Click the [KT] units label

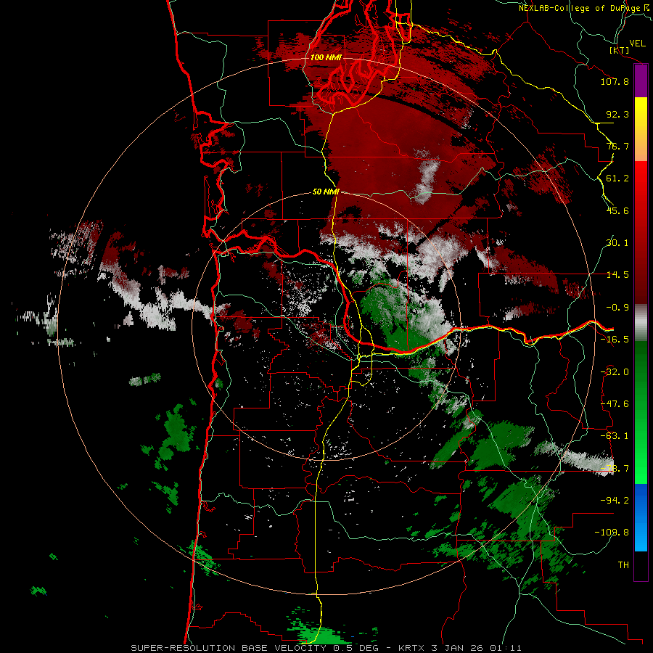click(620, 50)
